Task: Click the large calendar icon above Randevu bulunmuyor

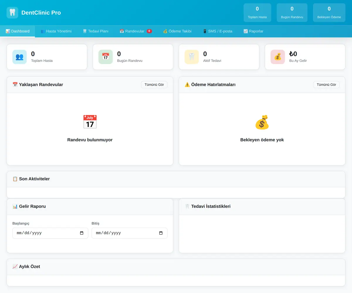Action: tap(90, 122)
